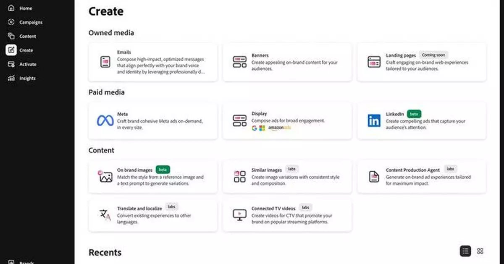Keep Recents in list view
This screenshot has width=504, height=264.
(465, 251)
